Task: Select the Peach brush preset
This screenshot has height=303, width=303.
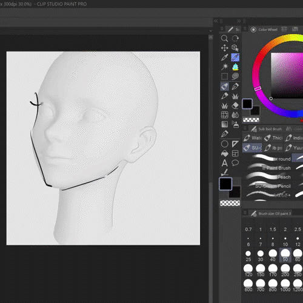Action: [x=267, y=176]
